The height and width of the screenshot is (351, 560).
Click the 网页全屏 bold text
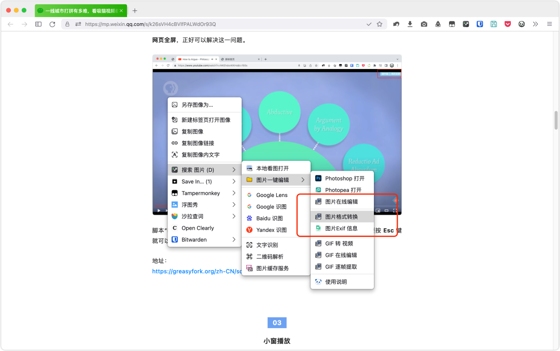(x=164, y=40)
